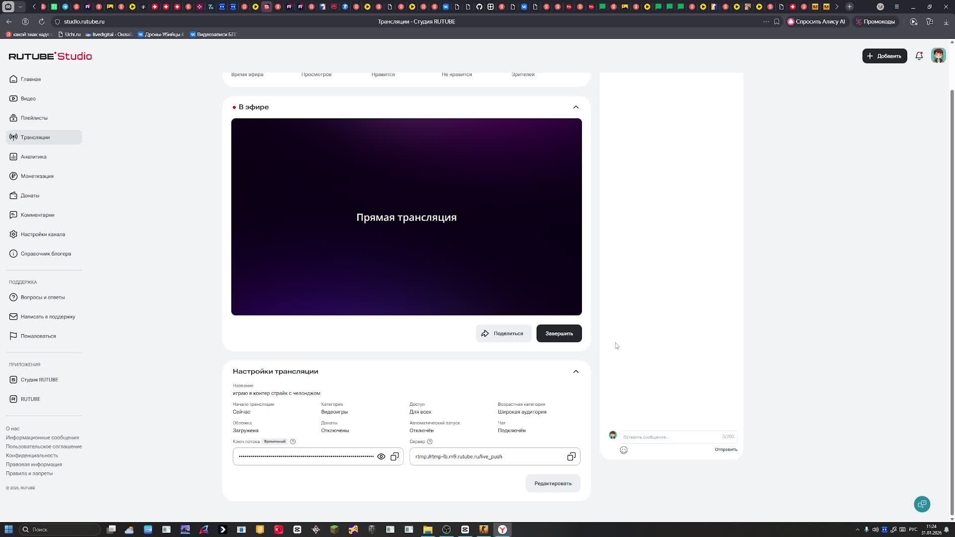This screenshot has height=537, width=955.
Task: Collapse the В эфире section
Action: (x=575, y=107)
